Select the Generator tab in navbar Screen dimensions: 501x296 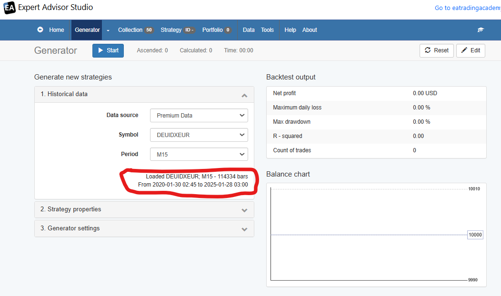[87, 30]
